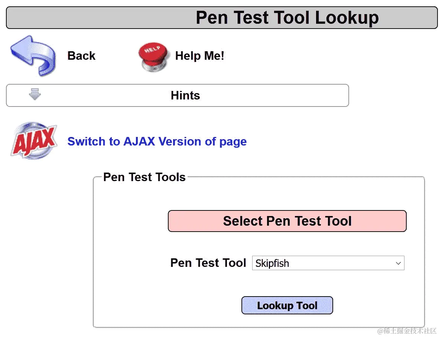
Task: Click the "Help Me!" text link
Action: pyautogui.click(x=199, y=56)
